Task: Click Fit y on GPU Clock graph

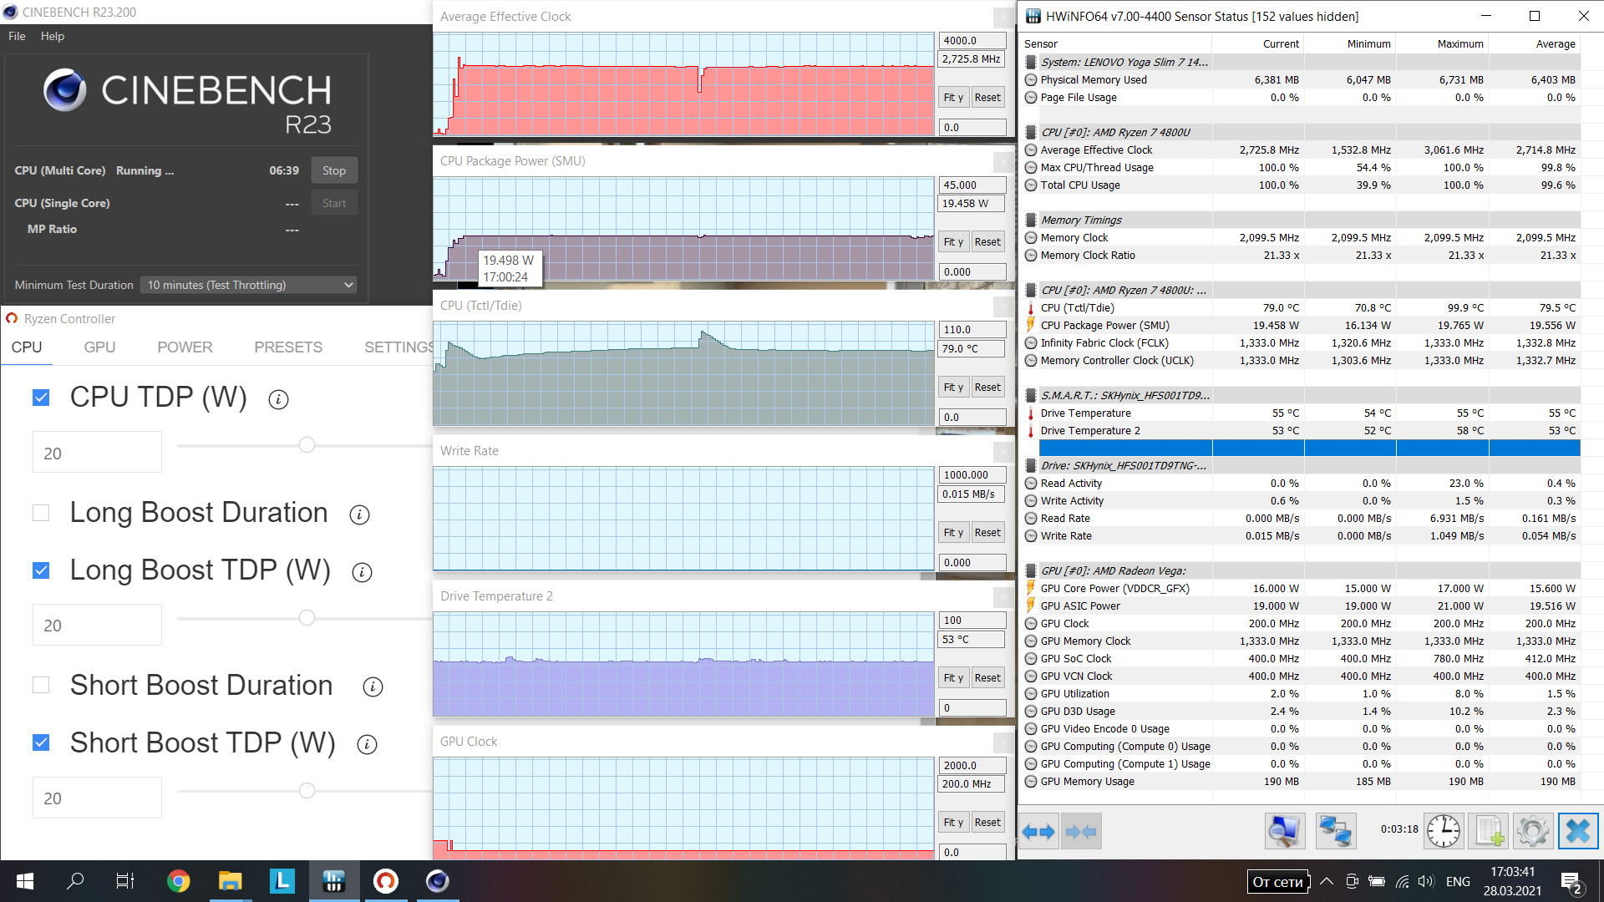Action: (953, 822)
